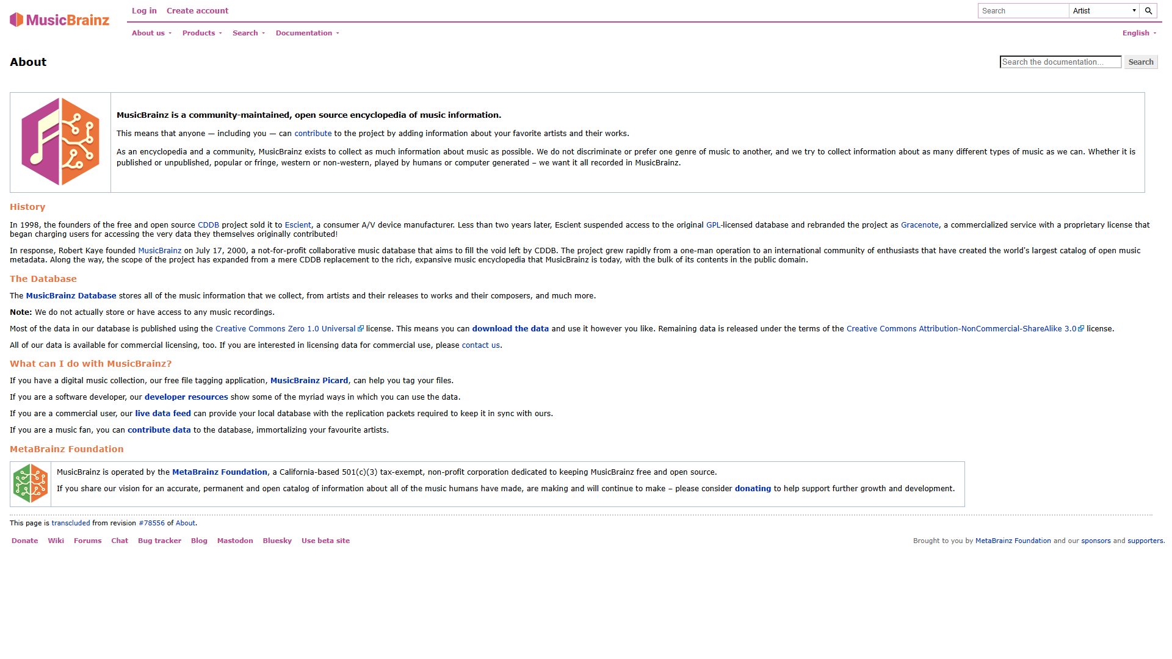The width and height of the screenshot is (1172, 659).
Task: Open the CDDB link
Action: click(x=208, y=225)
